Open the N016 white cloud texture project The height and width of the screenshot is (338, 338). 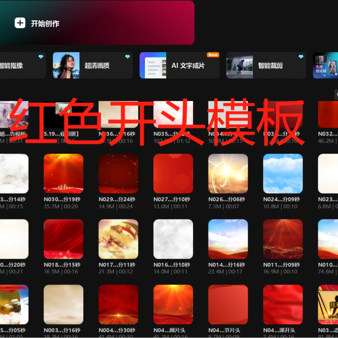point(173,239)
